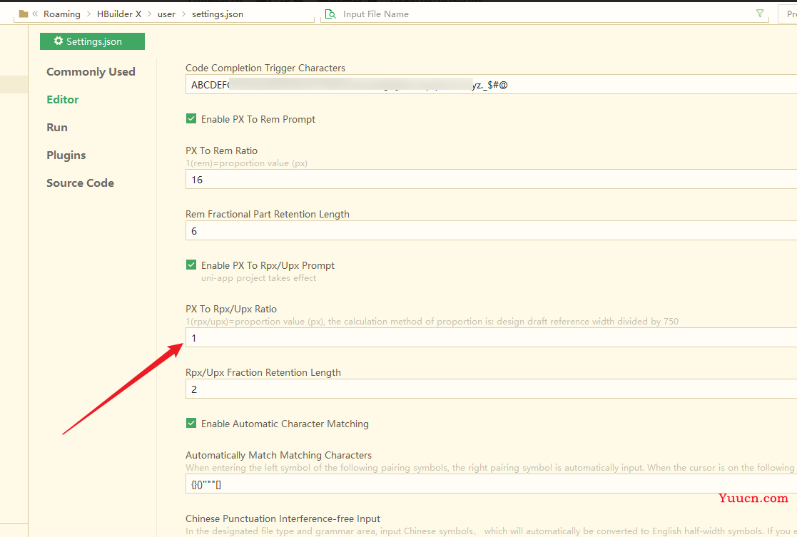797x537 pixels.
Task: Open the Settings.json tab
Action: point(93,41)
